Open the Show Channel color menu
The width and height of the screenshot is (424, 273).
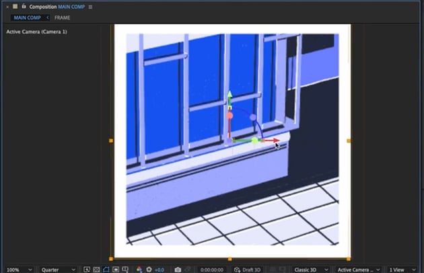[x=139, y=269]
